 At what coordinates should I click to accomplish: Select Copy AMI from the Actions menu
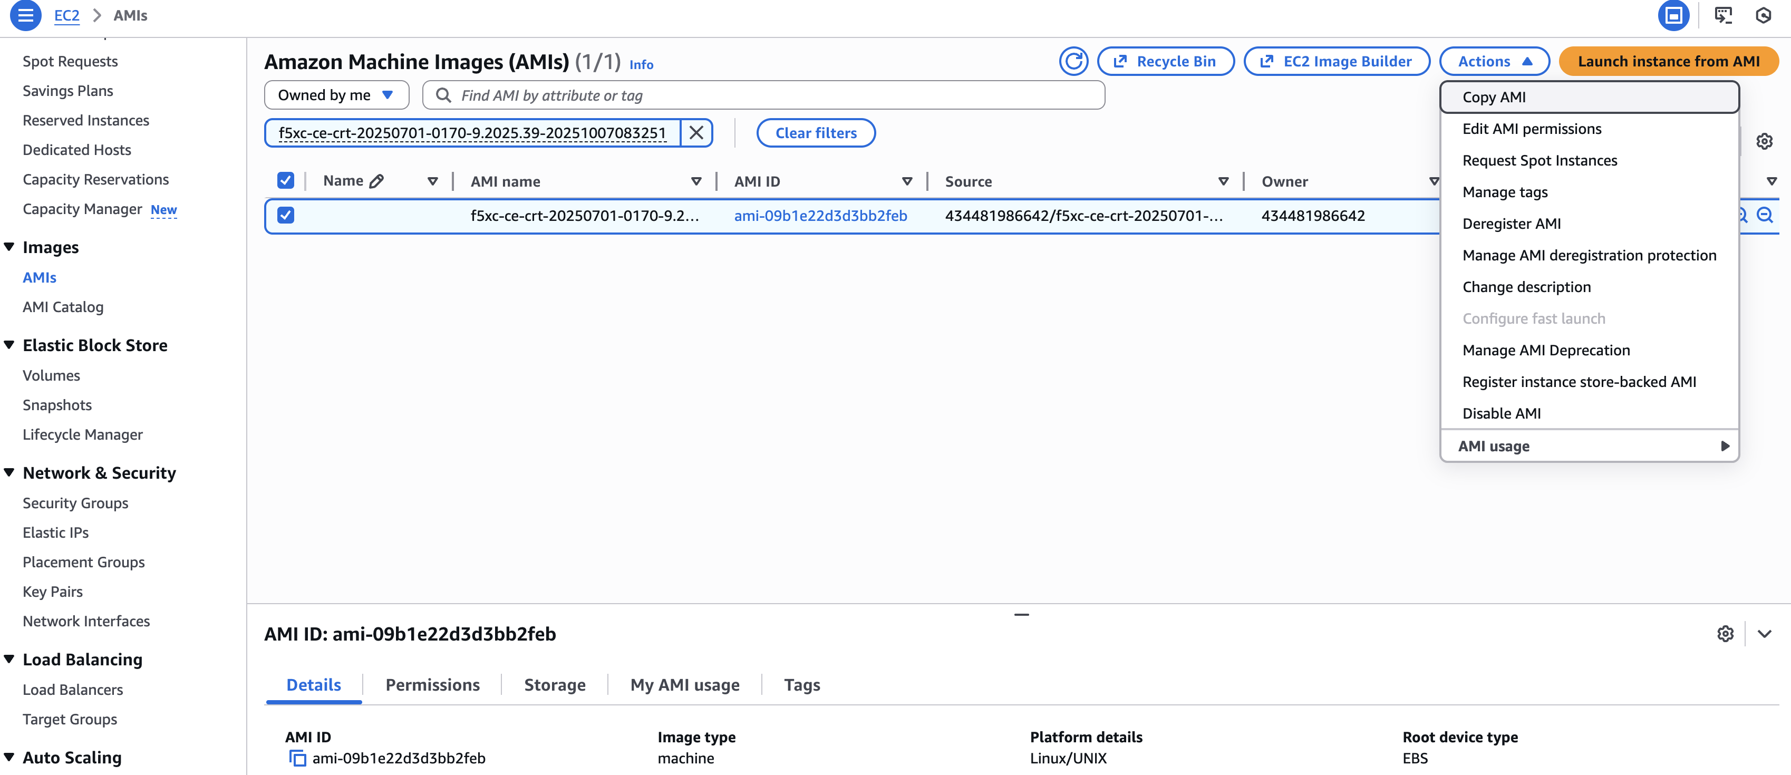coord(1493,98)
